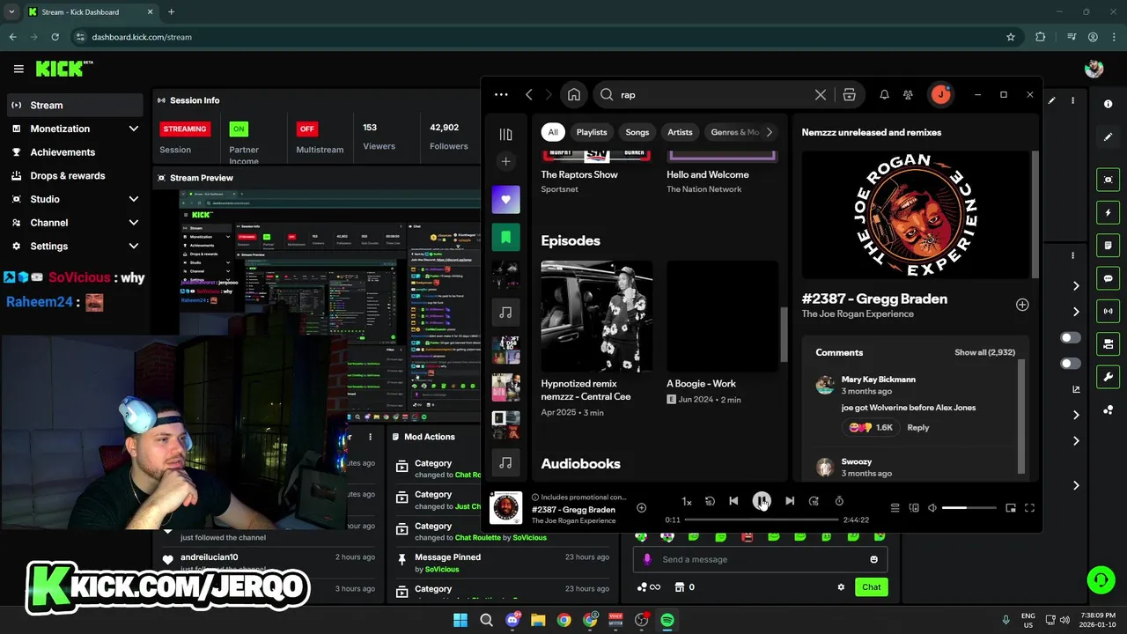Mute Spotify volume speaker icon

(932, 508)
